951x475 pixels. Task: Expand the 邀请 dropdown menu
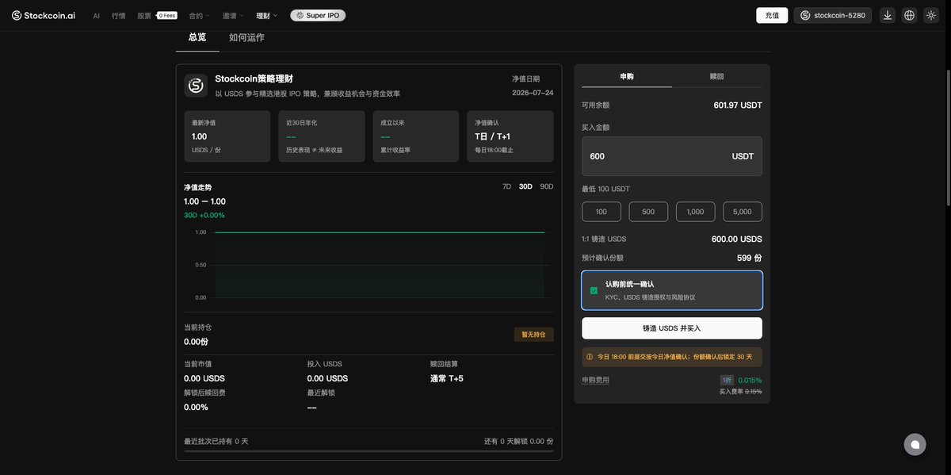click(232, 15)
